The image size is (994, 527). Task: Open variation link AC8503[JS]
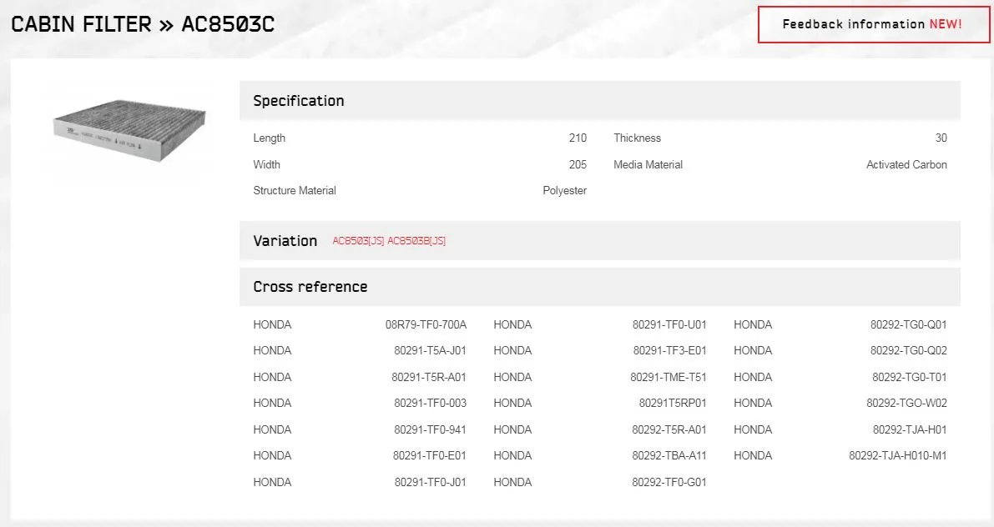point(358,241)
